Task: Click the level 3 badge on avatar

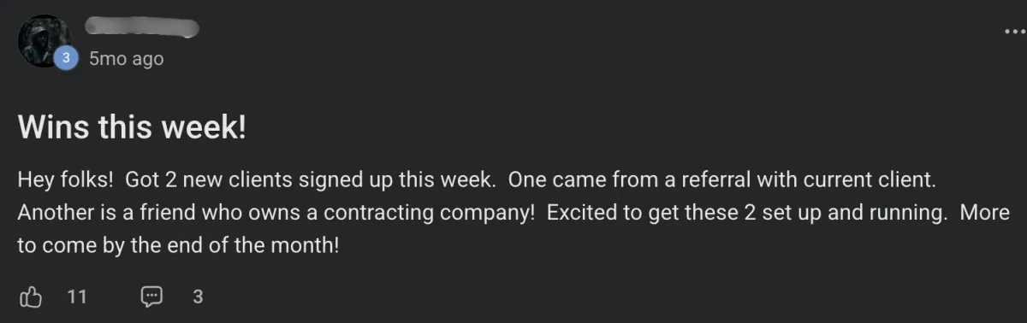Action: point(66,58)
